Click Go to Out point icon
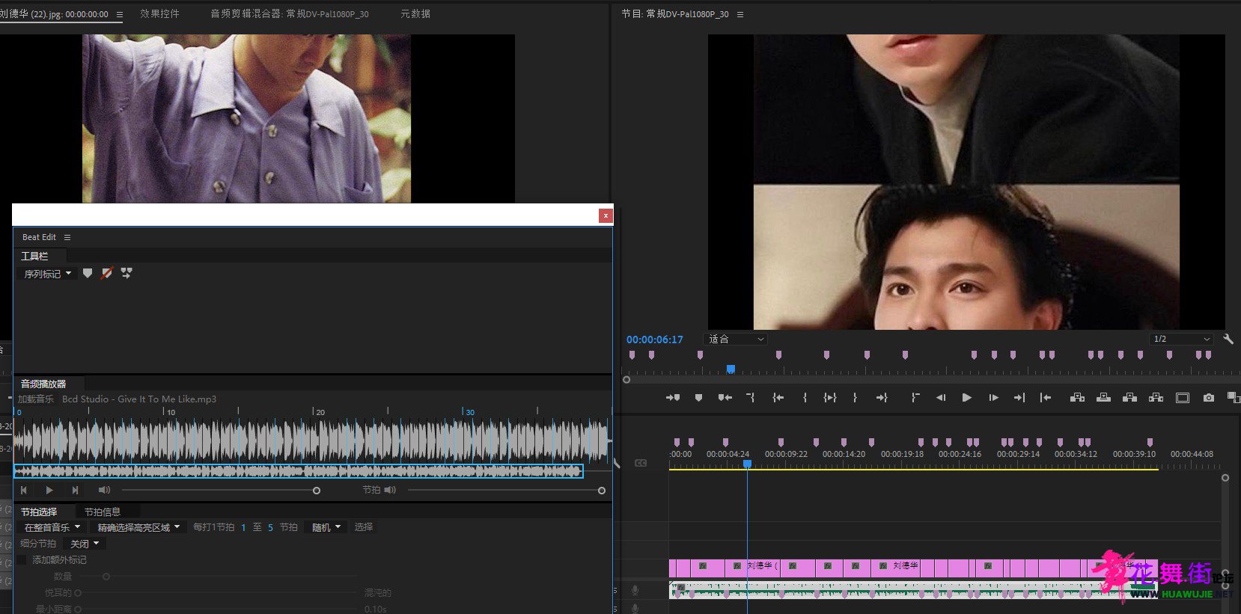This screenshot has width=1241, height=614. pos(882,398)
